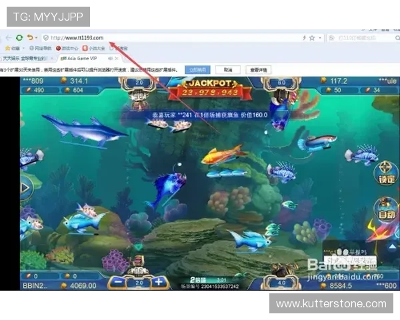Image resolution: width=400 pixels, height=320 pixels.
Task: Click the 8584.5 coin balance
Action: point(340,285)
